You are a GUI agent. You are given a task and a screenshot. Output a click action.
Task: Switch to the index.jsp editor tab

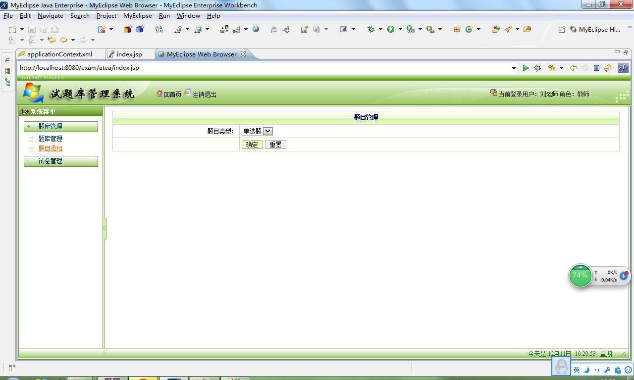[130, 54]
